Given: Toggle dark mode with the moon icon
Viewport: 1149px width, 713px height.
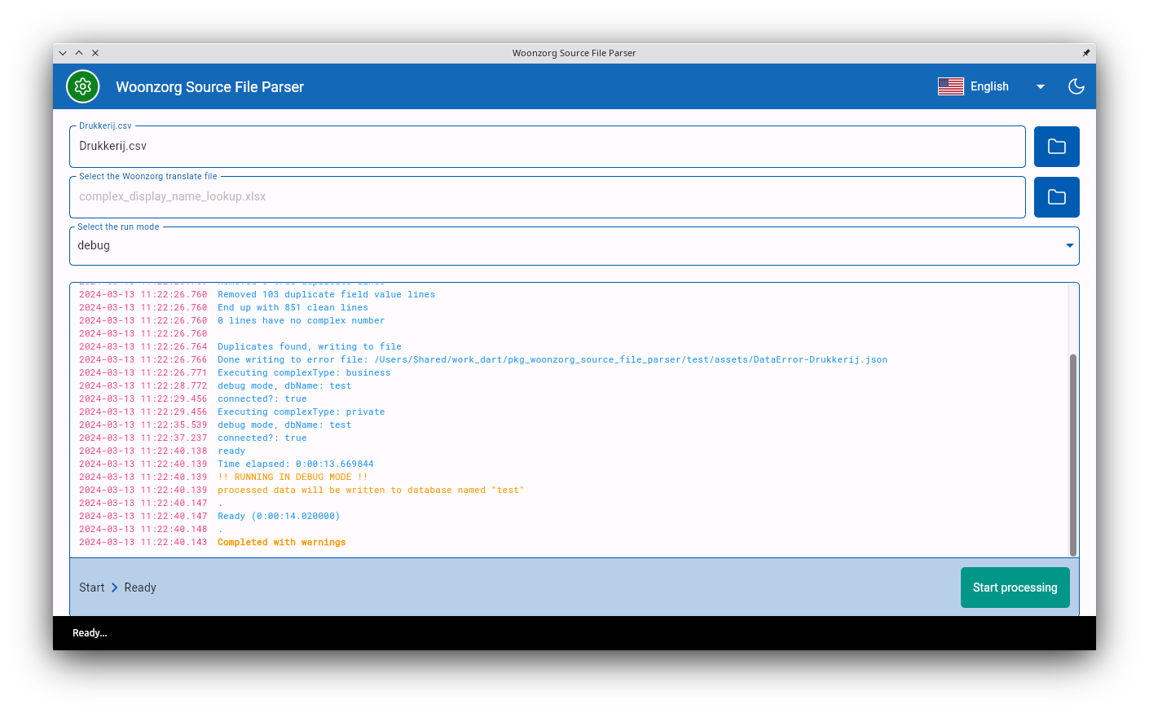Looking at the screenshot, I should coord(1076,86).
